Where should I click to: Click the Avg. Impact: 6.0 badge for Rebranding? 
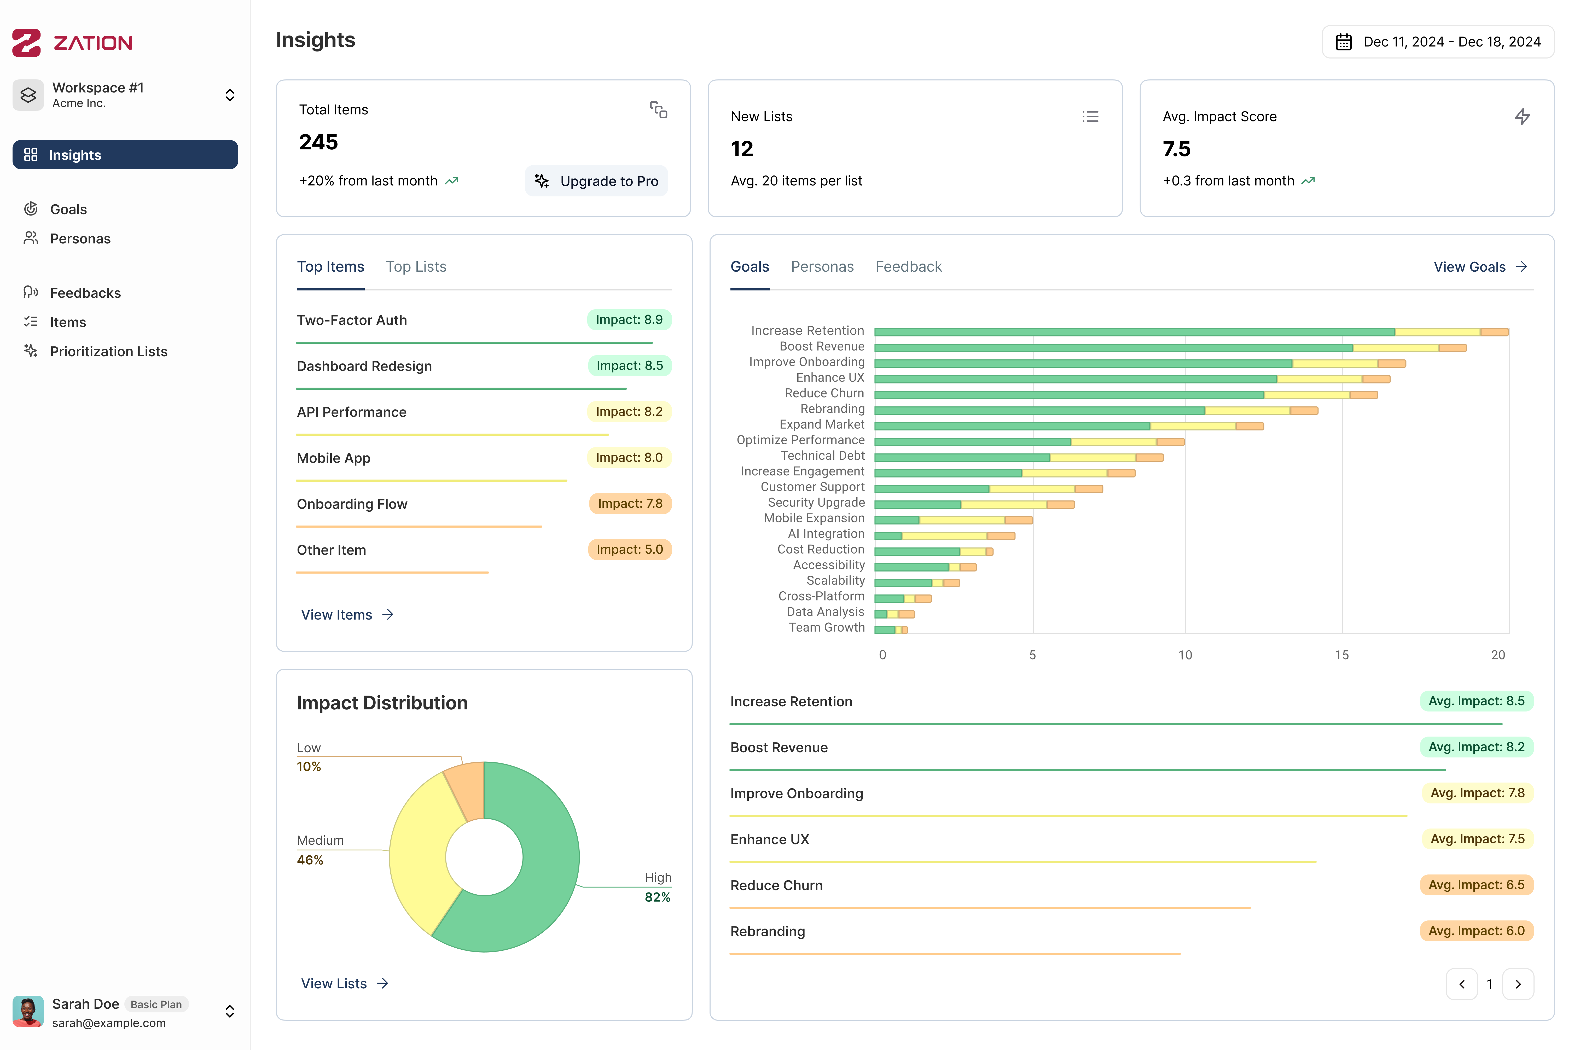(1476, 931)
